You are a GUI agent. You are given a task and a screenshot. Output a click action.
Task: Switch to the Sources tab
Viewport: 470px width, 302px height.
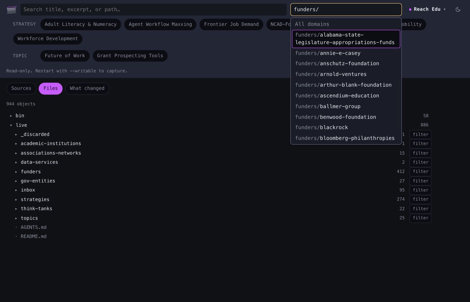pyautogui.click(x=21, y=89)
